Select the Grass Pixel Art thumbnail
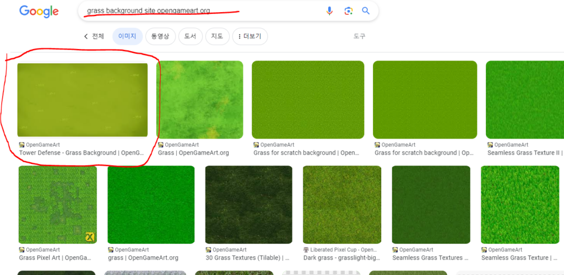The height and width of the screenshot is (275, 564). tap(57, 205)
